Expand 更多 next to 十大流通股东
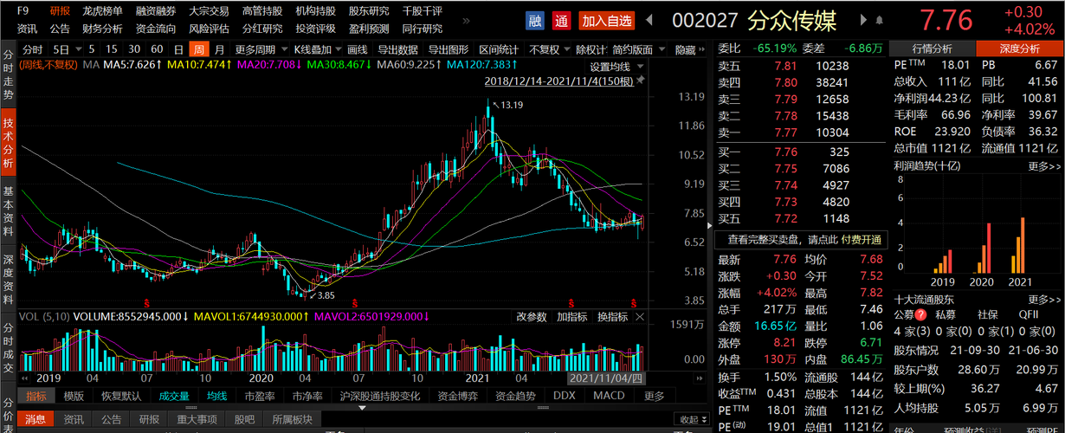Viewport: 1065px width, 433px height. pyautogui.click(x=1043, y=300)
